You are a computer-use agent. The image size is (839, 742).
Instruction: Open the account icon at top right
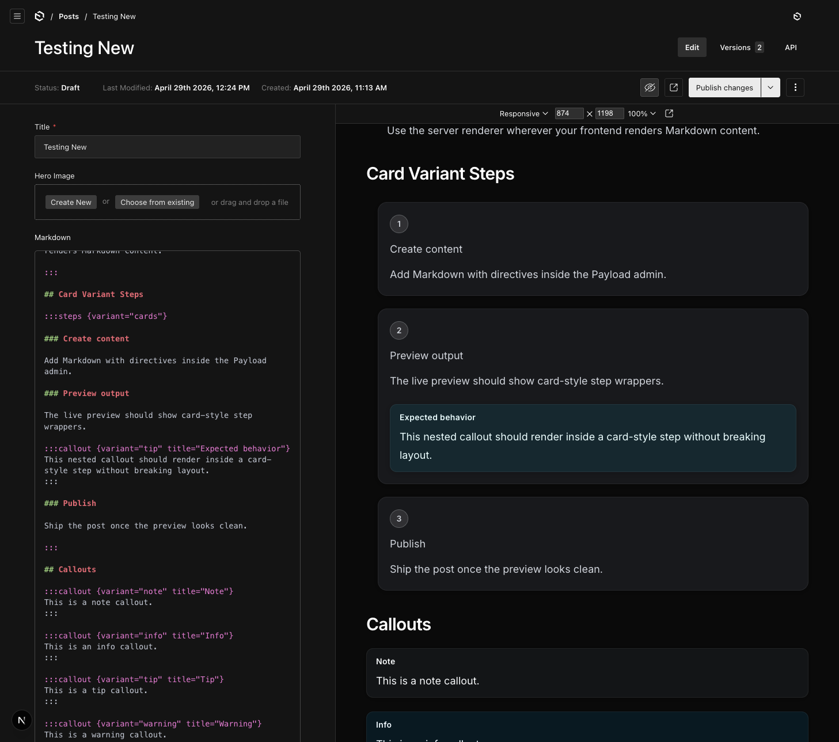[797, 16]
